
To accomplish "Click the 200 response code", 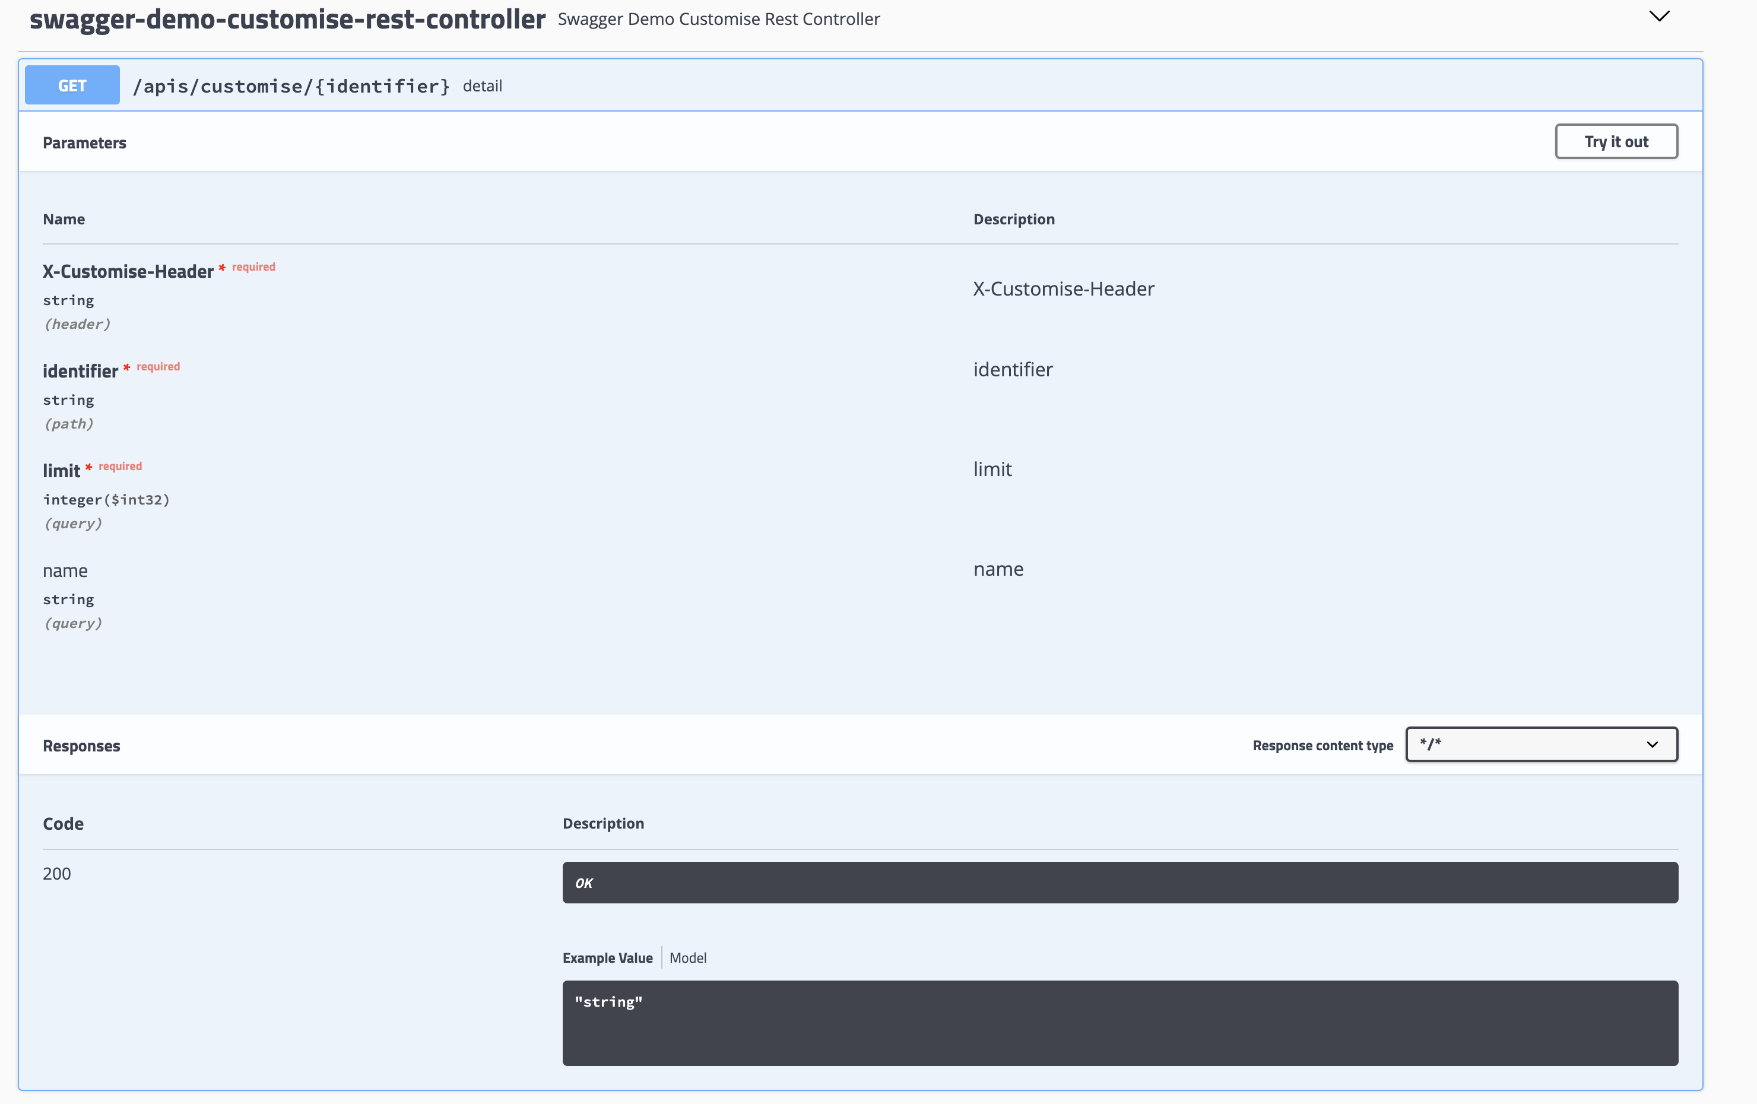I will click(57, 874).
